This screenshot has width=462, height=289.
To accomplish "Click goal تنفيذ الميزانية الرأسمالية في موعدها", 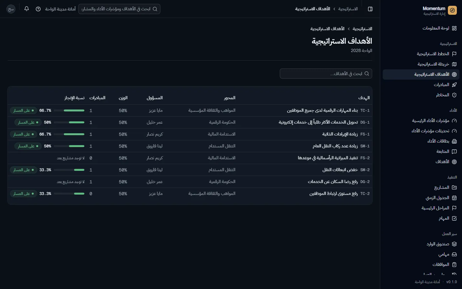I will pos(328,158).
